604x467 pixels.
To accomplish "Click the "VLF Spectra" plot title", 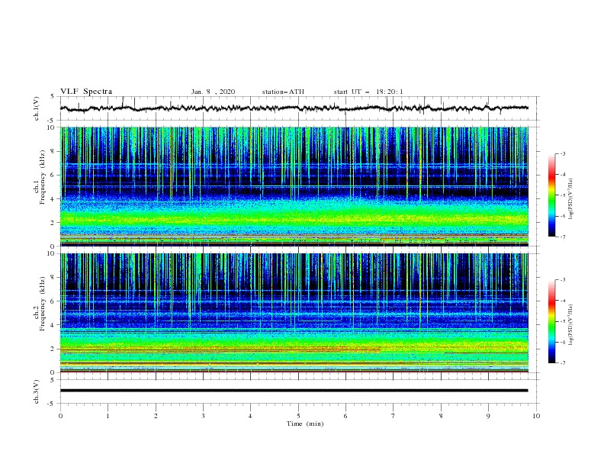I will pos(86,92).
